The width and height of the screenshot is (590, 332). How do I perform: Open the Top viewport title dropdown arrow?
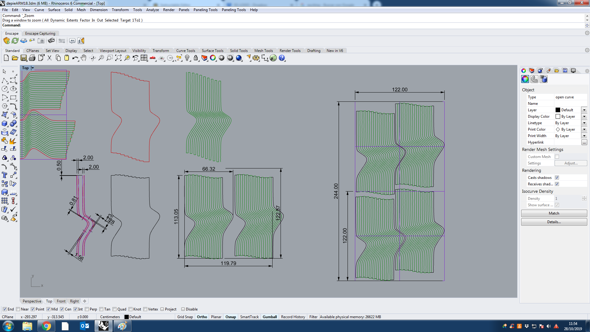coord(33,68)
